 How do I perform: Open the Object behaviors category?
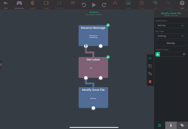[33, 5]
